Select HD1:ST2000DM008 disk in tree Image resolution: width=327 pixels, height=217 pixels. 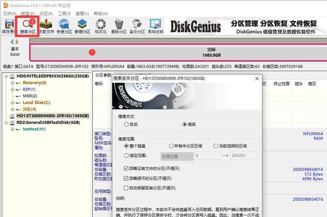(53, 116)
